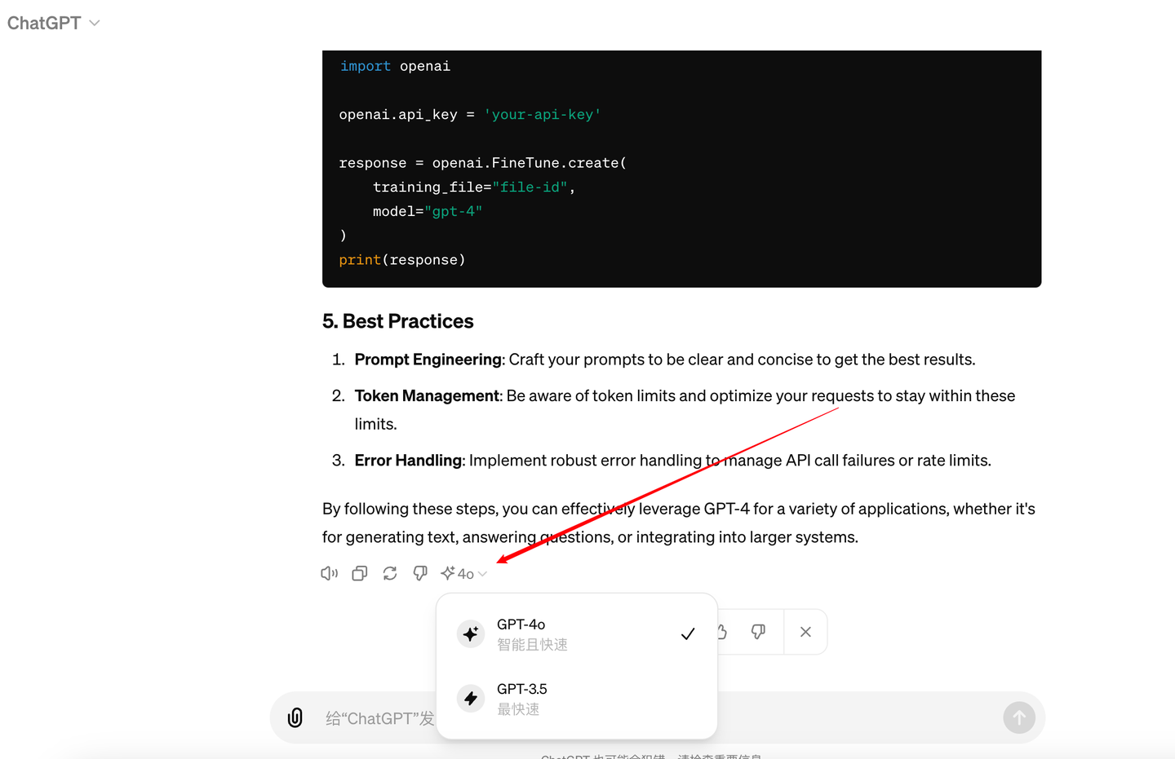Click "gpt-4" model string in the code
This screenshot has height=759, width=1175.
pyautogui.click(x=453, y=212)
